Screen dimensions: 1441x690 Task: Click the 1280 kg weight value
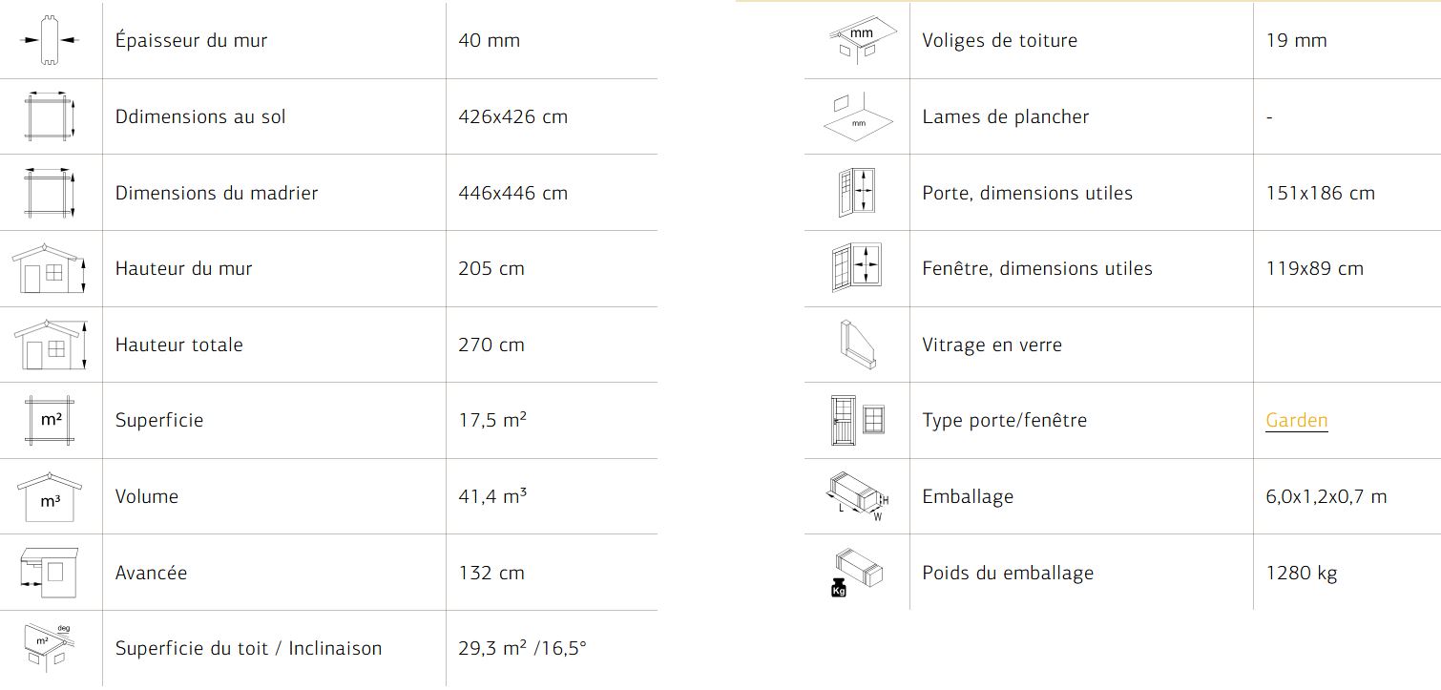click(x=1301, y=573)
